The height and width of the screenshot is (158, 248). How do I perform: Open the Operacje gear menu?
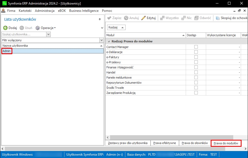click(46, 28)
